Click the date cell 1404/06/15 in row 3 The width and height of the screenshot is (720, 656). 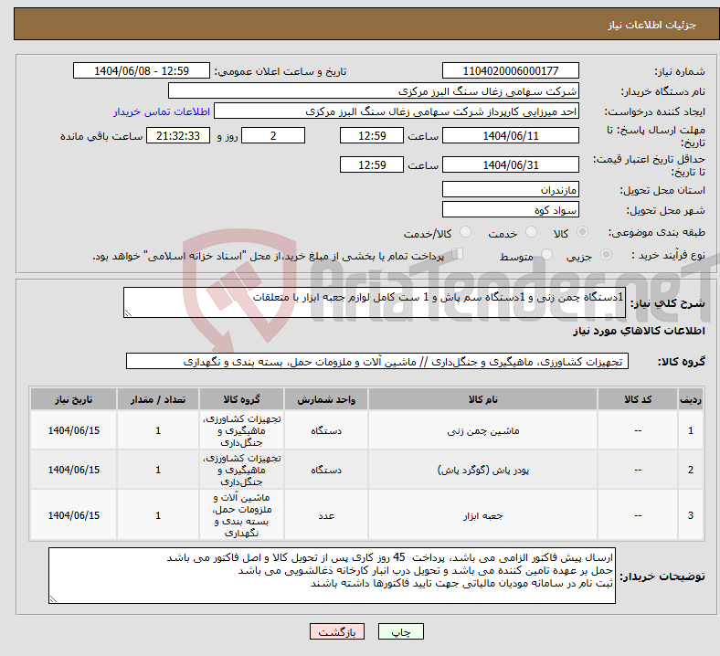point(73,515)
